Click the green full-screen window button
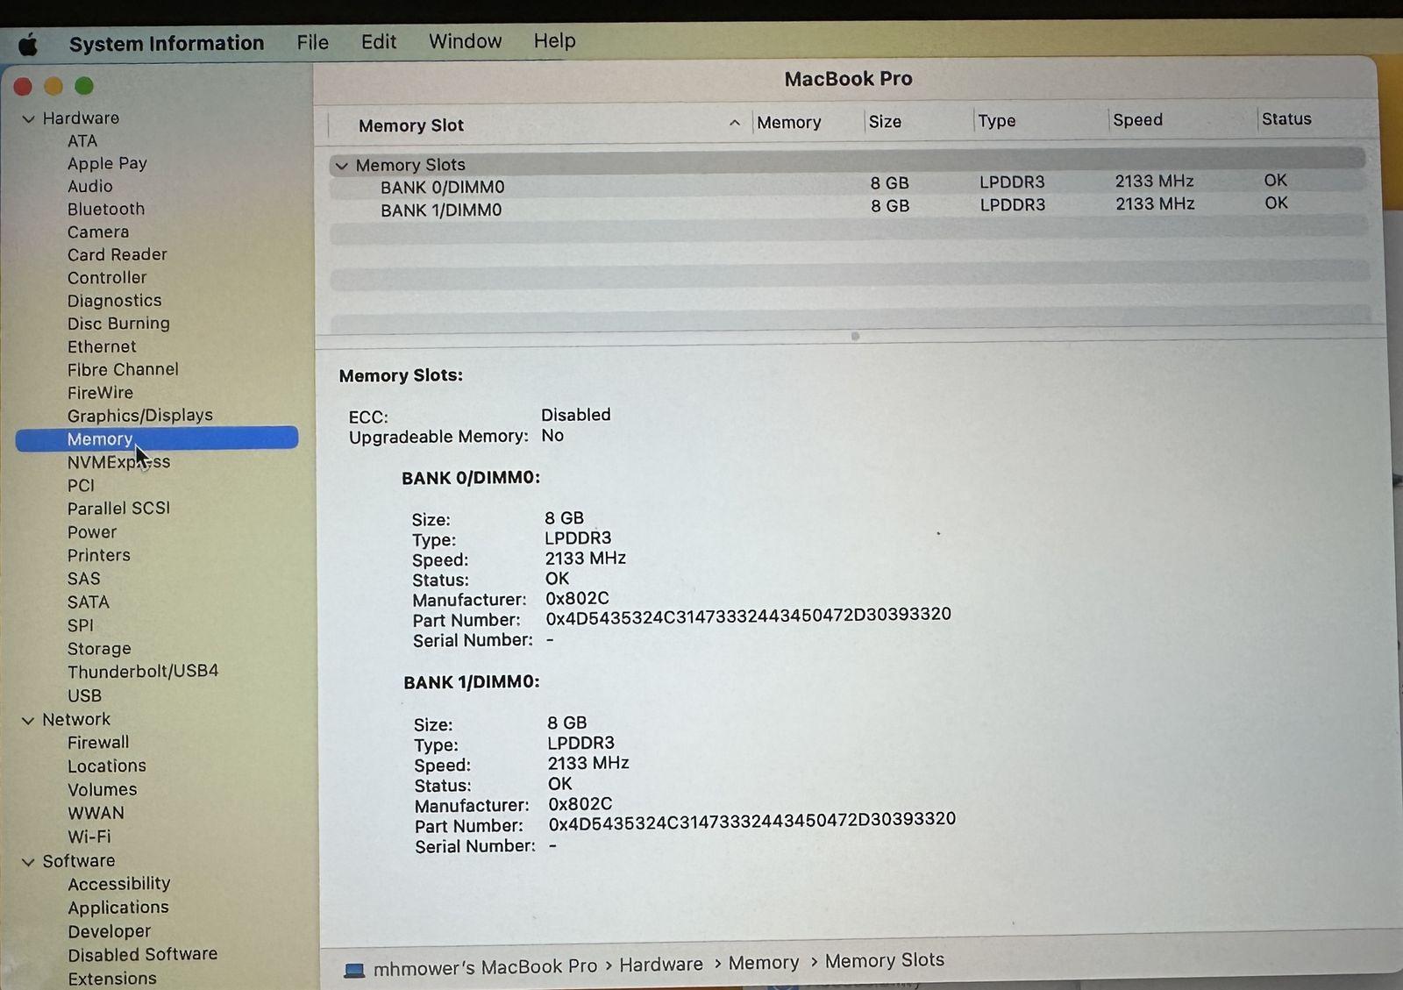The height and width of the screenshot is (990, 1403). click(84, 86)
